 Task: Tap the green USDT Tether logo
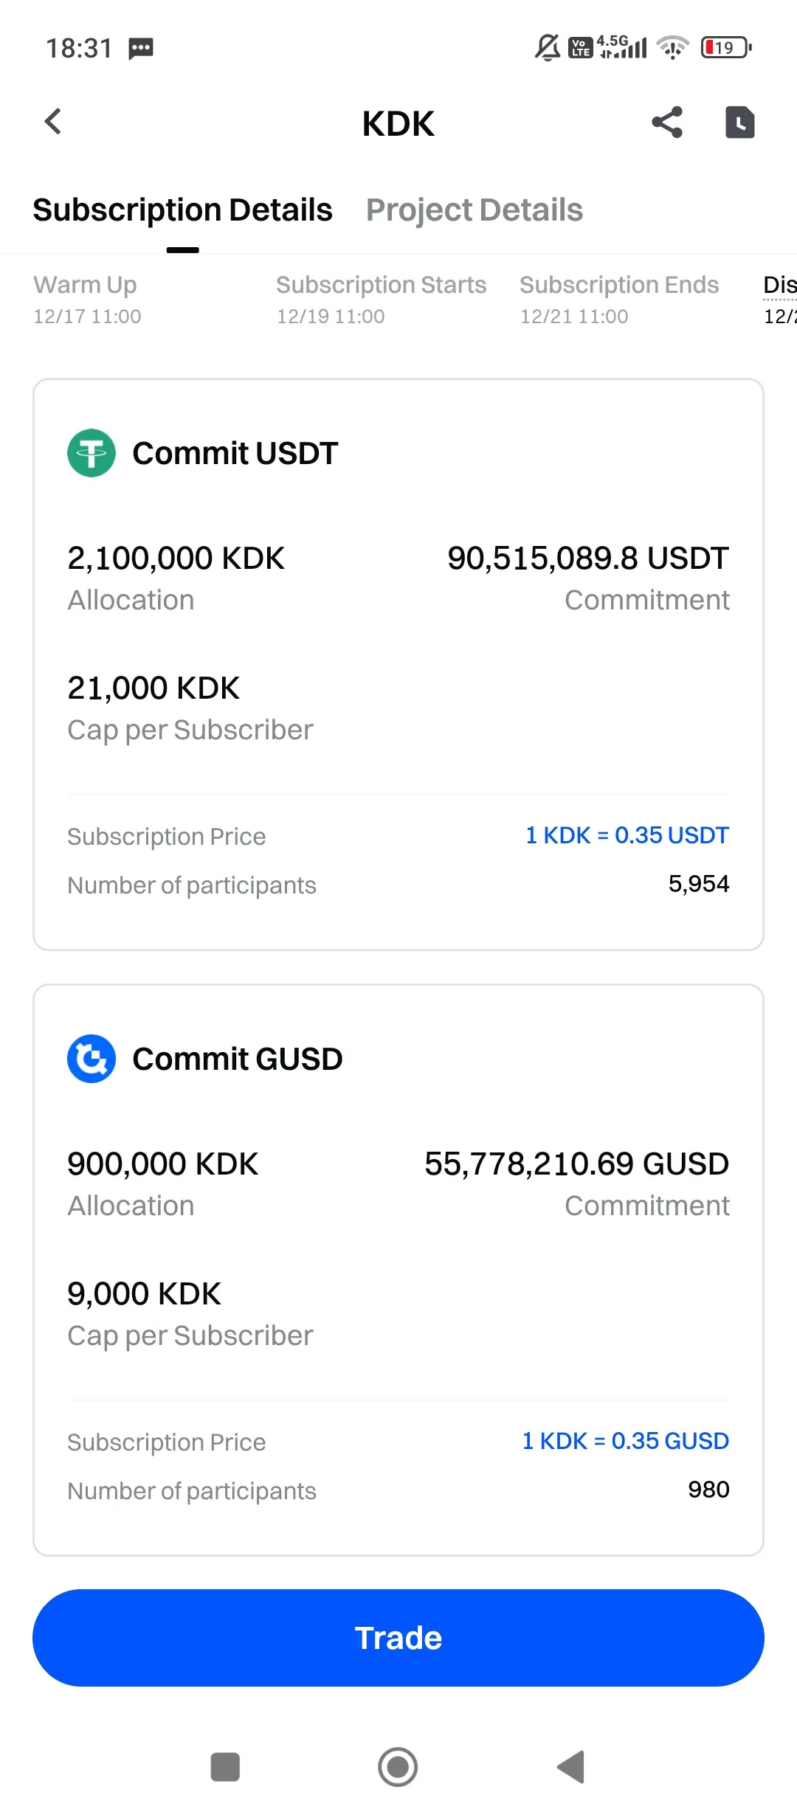[92, 453]
